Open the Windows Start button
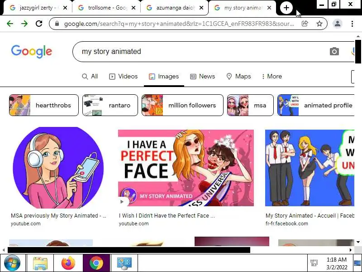This screenshot has width=362, height=272. pyautogui.click(x=12, y=263)
